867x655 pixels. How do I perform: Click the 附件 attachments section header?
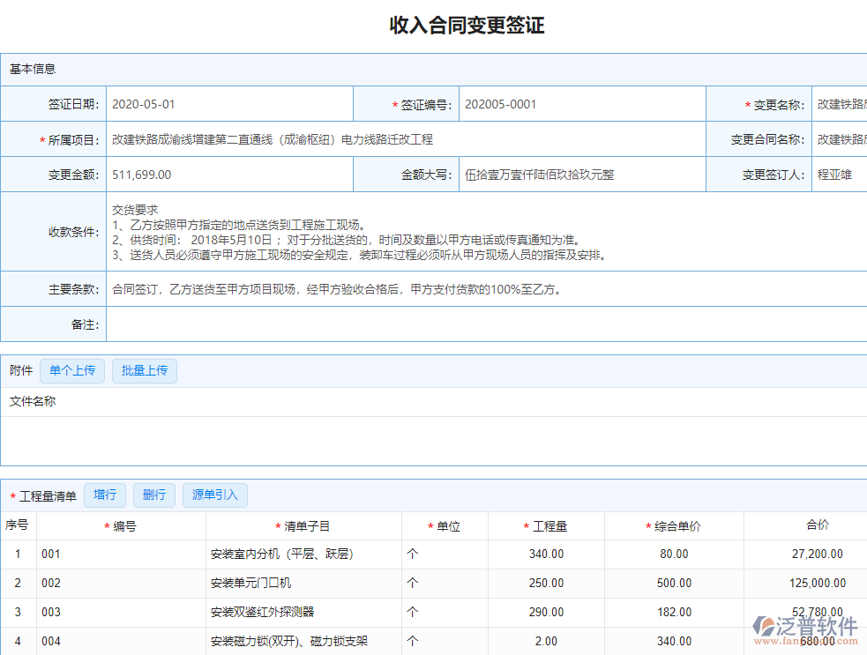click(20, 370)
